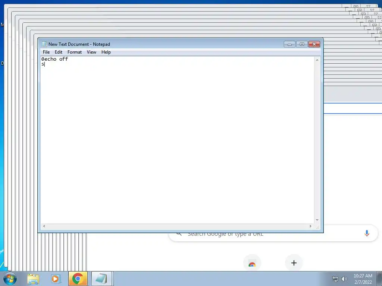Viewport: 382px width, 286px height.
Task: Open the Format menu in Notepad
Action: click(x=75, y=52)
